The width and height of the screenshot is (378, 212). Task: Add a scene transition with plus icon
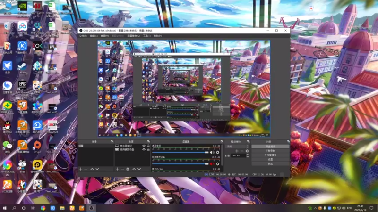coord(237,151)
